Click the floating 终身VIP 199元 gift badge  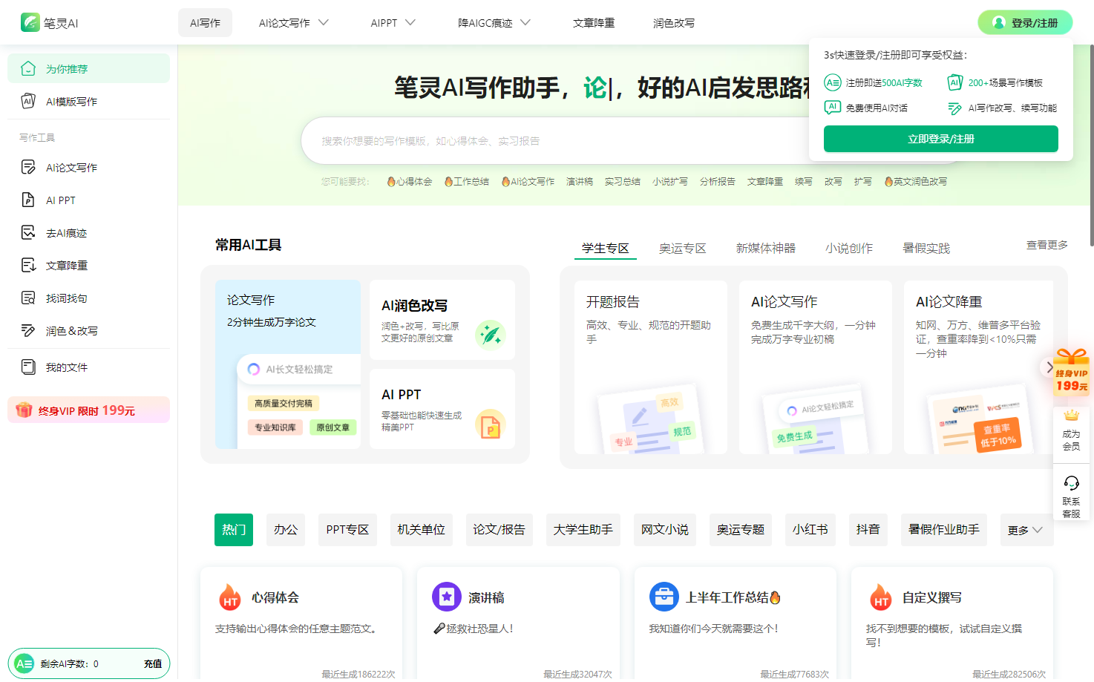click(x=1072, y=371)
